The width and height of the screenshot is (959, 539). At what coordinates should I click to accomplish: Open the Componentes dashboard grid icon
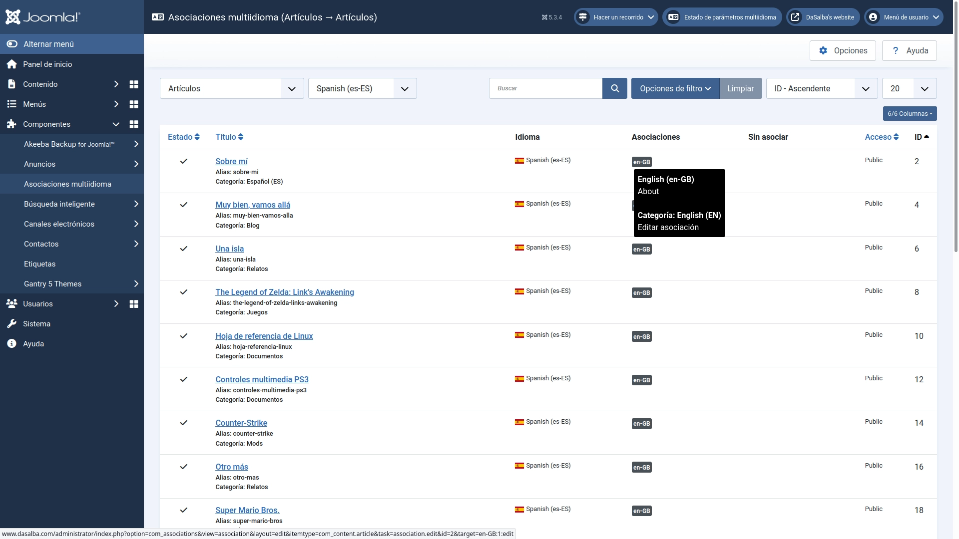[x=133, y=124]
